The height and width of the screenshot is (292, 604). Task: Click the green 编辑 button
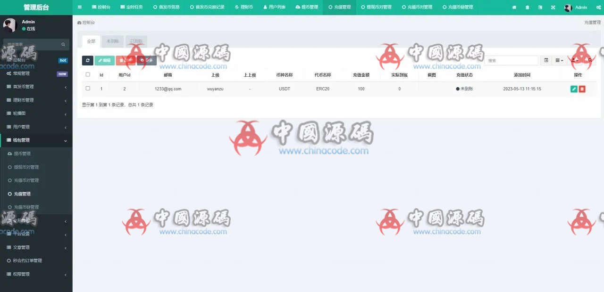tap(104, 60)
